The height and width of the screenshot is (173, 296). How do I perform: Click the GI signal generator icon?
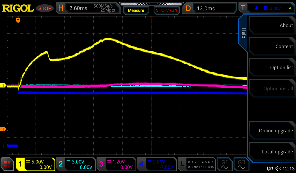(225, 164)
